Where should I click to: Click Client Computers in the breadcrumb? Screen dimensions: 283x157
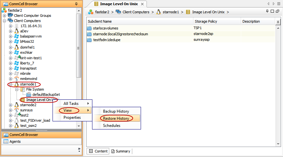(x=136, y=12)
